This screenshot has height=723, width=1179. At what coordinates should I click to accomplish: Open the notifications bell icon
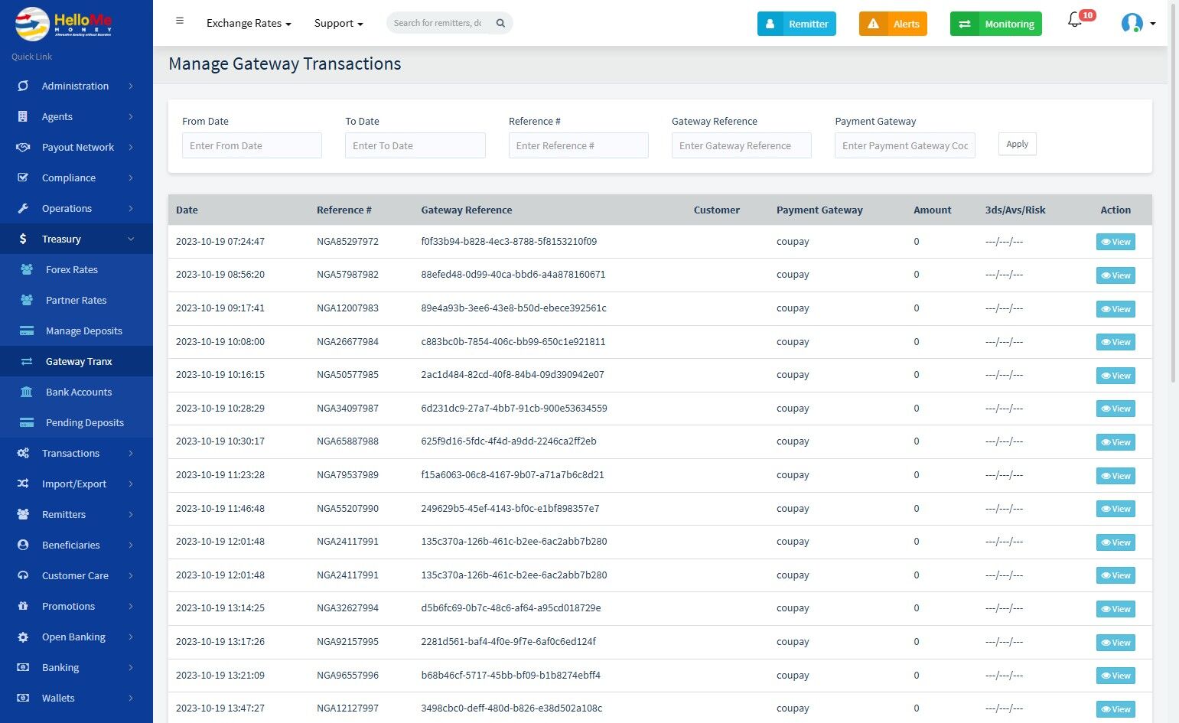[x=1075, y=21]
